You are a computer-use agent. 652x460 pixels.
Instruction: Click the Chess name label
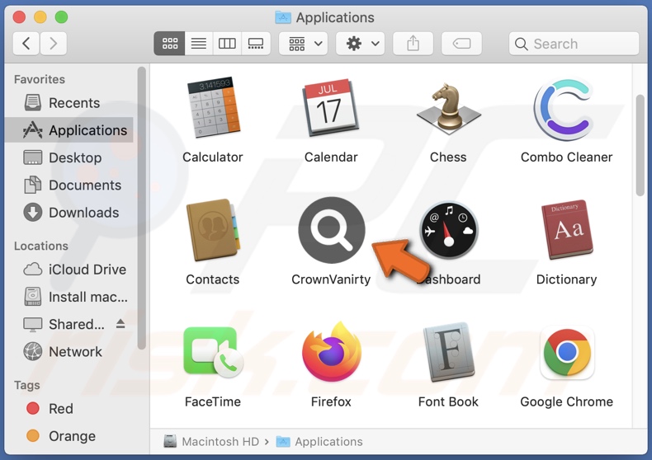point(448,157)
